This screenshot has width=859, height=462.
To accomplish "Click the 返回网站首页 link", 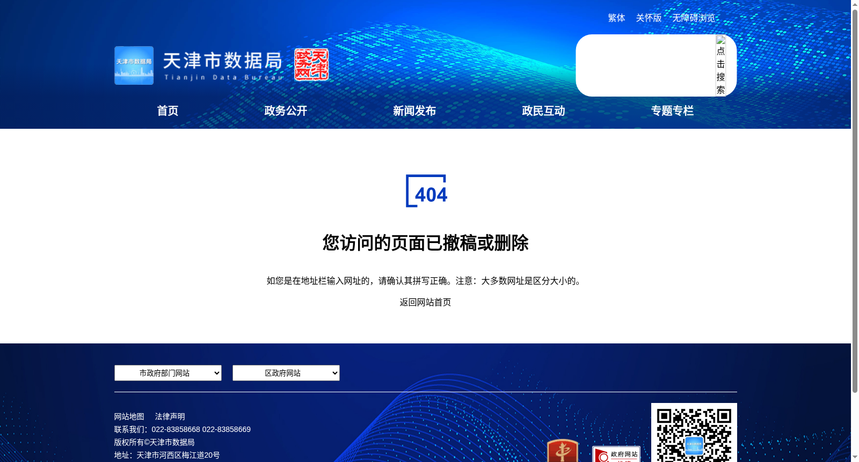I will [425, 302].
